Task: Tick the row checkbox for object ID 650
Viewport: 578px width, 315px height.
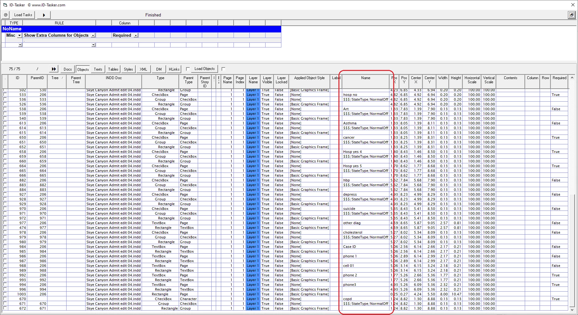Action: [5, 137]
